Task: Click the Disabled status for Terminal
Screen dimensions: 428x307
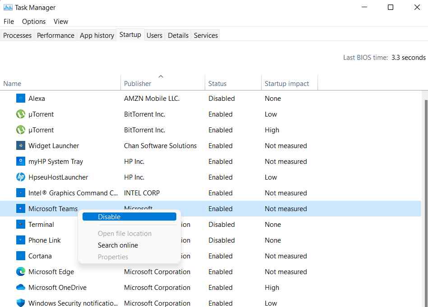Action: pyautogui.click(x=221, y=225)
